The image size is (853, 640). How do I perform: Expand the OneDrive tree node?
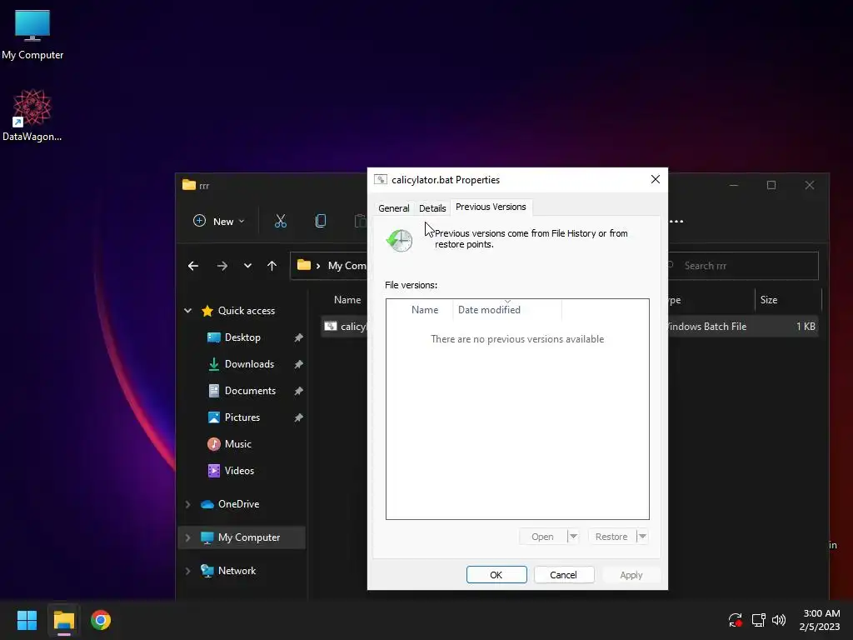[x=187, y=504]
